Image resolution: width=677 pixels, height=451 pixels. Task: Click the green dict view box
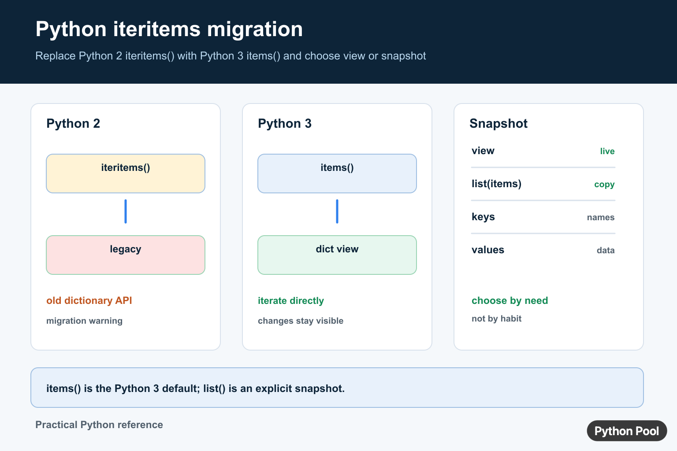tap(337, 255)
